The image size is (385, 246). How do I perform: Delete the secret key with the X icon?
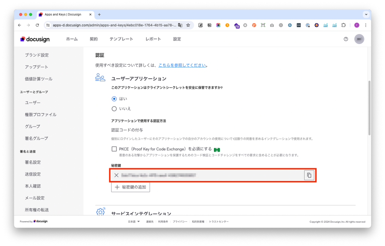117,175
